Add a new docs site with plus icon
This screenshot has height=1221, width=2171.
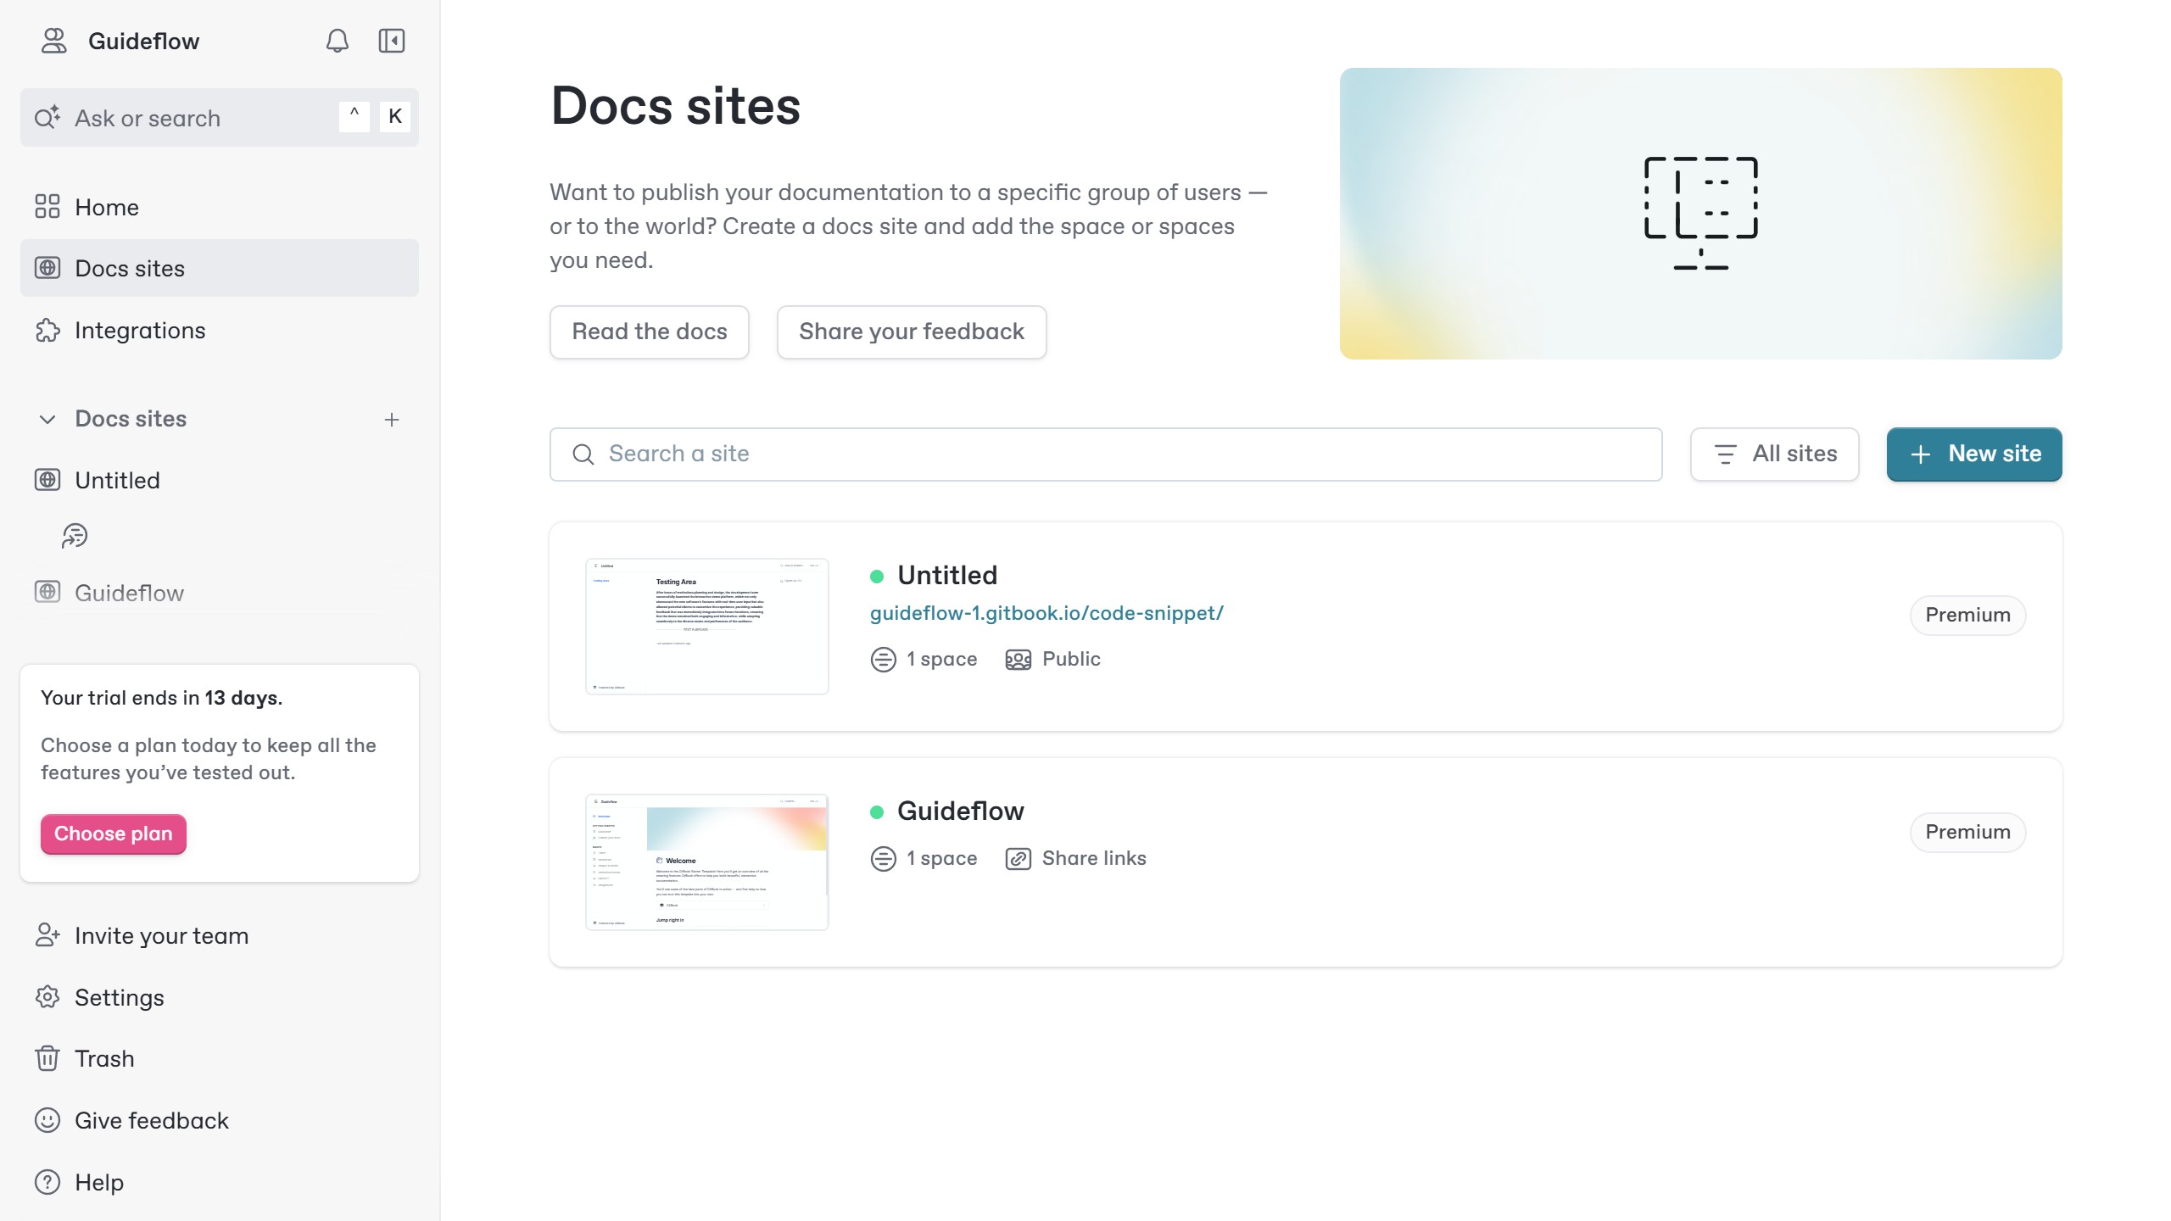click(391, 419)
